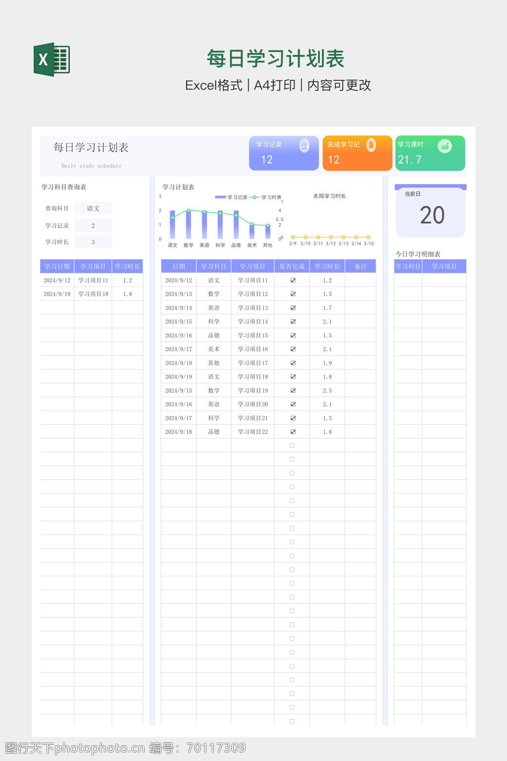The image size is (507, 761).
Task: Click the bar chart icon on 学习课时 card
Action: tap(445, 146)
